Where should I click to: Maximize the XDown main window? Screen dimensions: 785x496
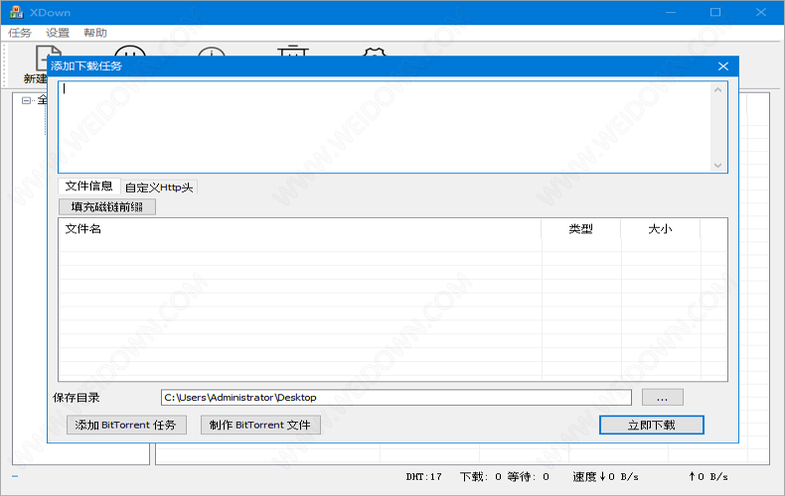click(x=715, y=12)
